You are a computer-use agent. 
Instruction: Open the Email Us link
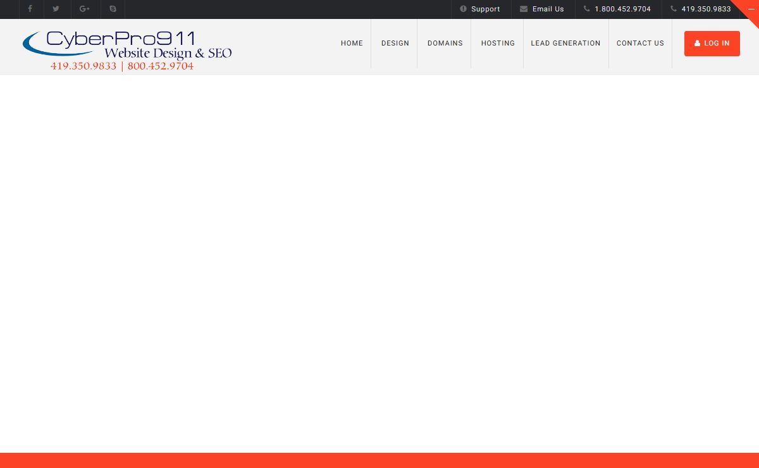click(542, 9)
